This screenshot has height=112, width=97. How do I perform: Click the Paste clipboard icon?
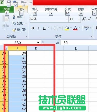(x=6, y=18)
